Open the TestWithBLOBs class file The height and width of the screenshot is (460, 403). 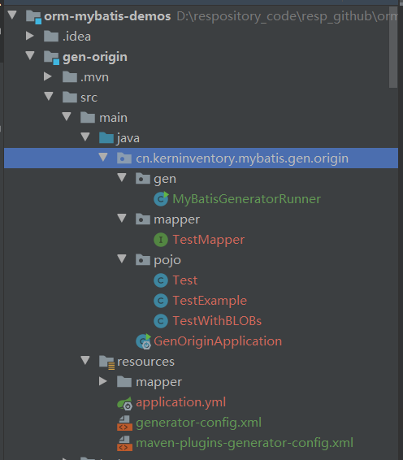[x=217, y=321]
